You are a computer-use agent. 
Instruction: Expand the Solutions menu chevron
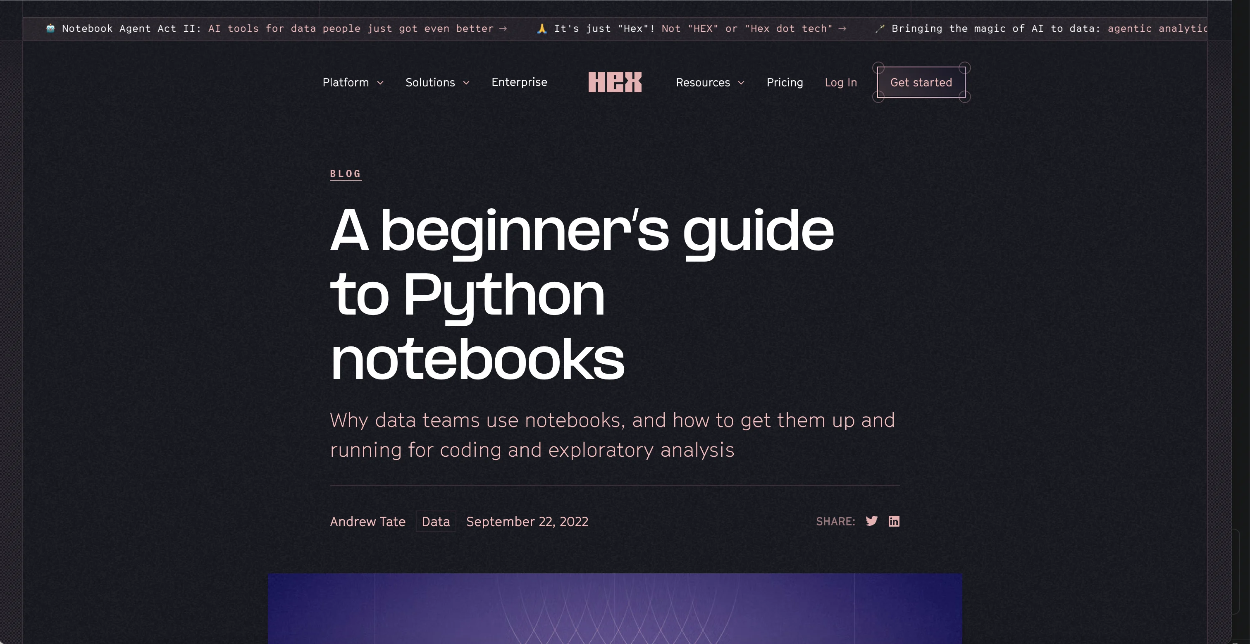pyautogui.click(x=466, y=83)
